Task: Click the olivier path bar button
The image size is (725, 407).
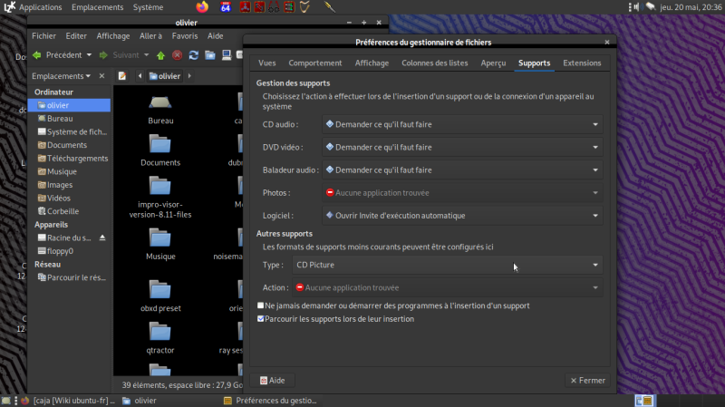Action: 165,76
